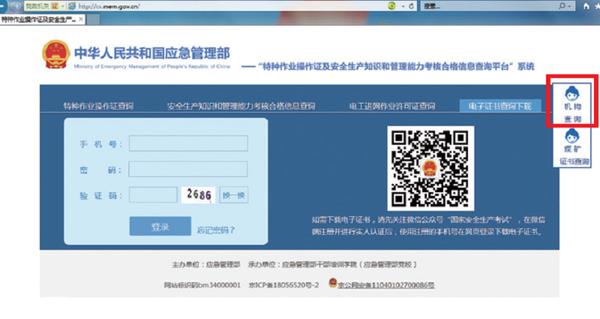Viewport: 600px width, 319px height.
Task: Focus the 手机号 phone number field
Action: click(x=188, y=143)
